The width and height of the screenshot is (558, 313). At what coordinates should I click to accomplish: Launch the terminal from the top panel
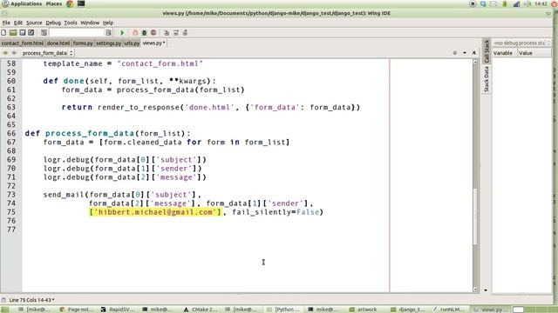point(81,3)
